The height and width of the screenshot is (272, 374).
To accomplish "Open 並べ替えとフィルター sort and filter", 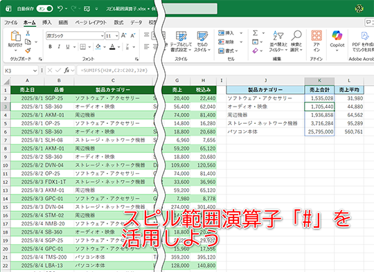I will point(278,42).
